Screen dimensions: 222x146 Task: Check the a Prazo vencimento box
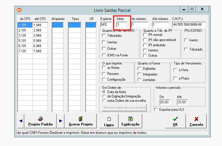175,78
